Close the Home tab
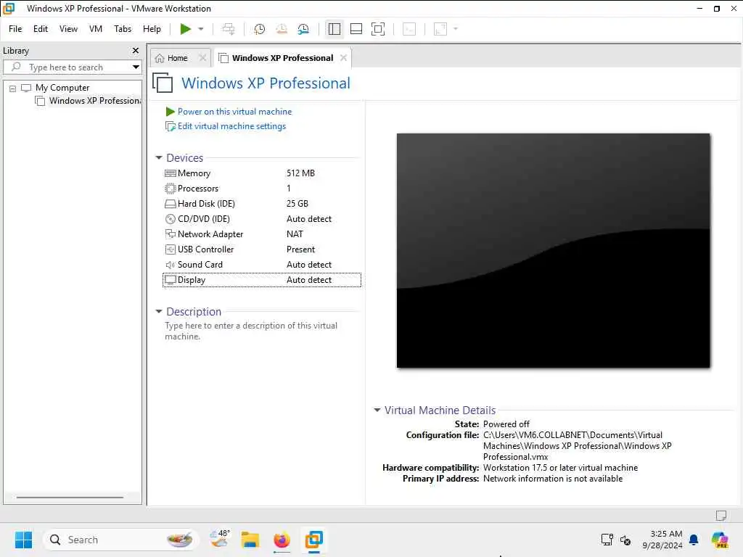Screen dimensions: 743x557 (x=202, y=58)
